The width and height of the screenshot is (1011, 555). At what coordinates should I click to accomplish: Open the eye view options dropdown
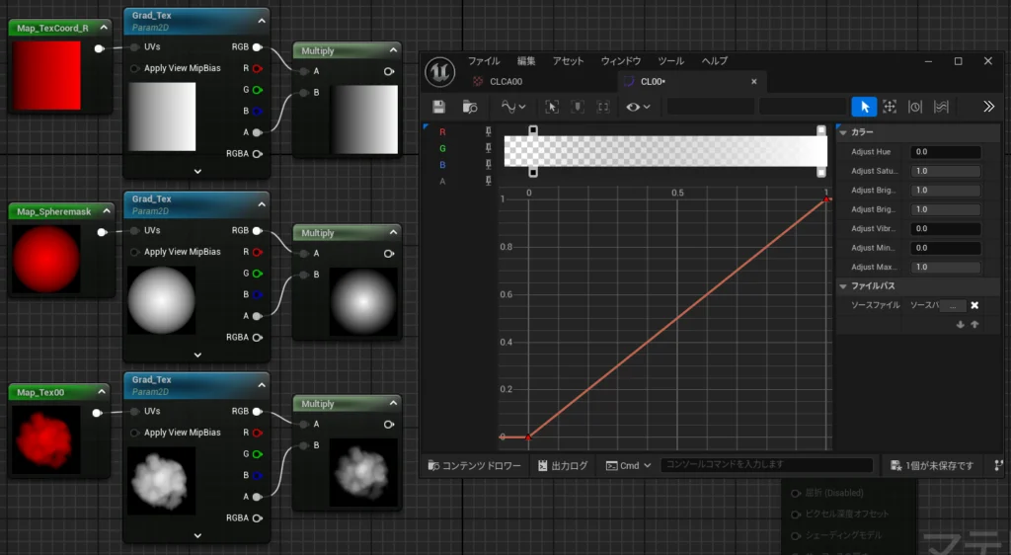pos(638,107)
